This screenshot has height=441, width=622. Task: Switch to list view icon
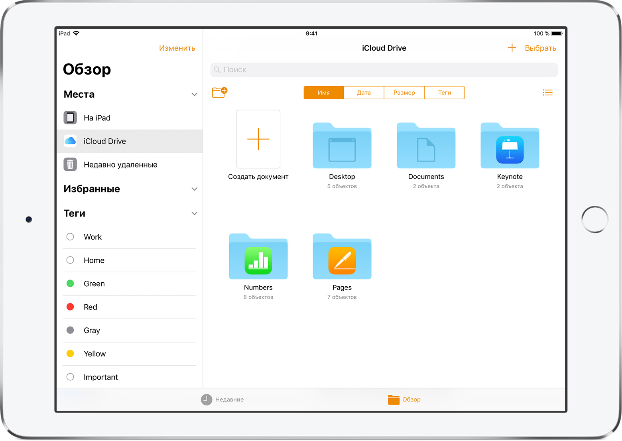tap(547, 93)
